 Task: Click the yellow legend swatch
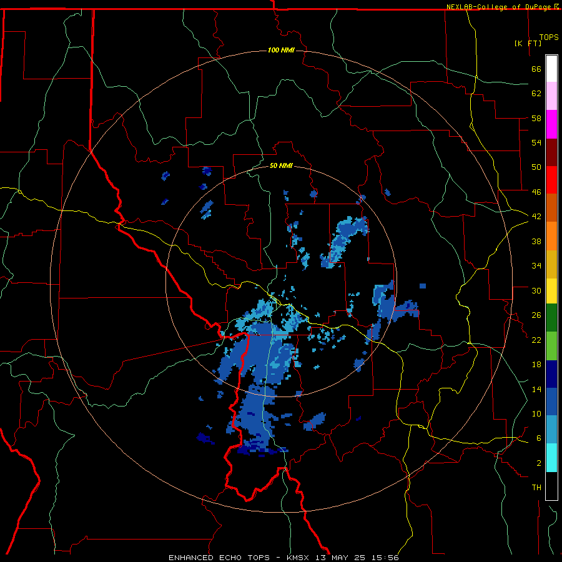[551, 291]
